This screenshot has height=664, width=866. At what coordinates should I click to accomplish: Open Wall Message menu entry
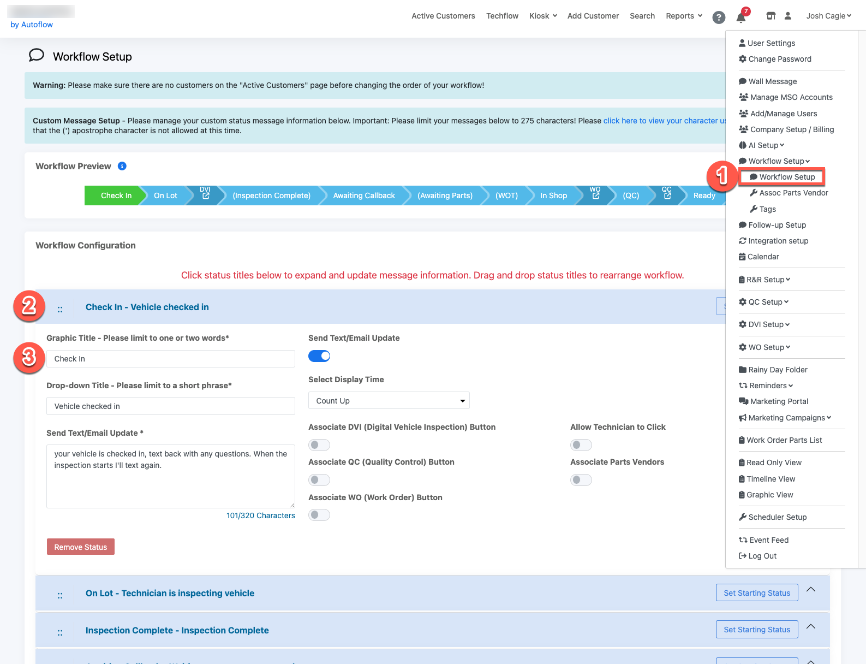tap(768, 81)
